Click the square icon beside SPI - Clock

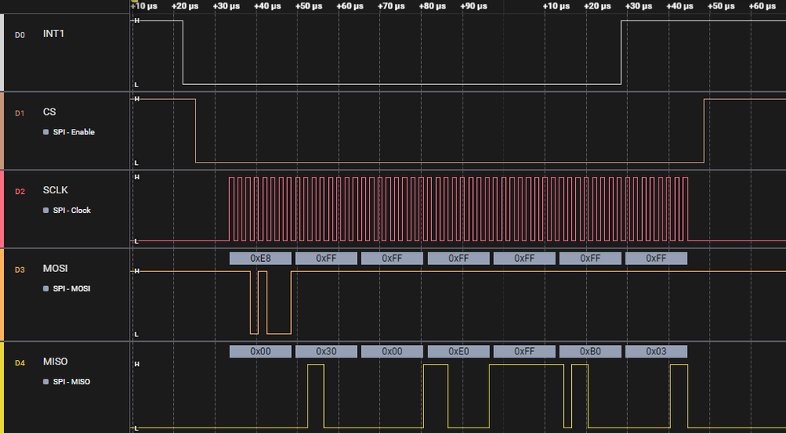pyautogui.click(x=46, y=211)
